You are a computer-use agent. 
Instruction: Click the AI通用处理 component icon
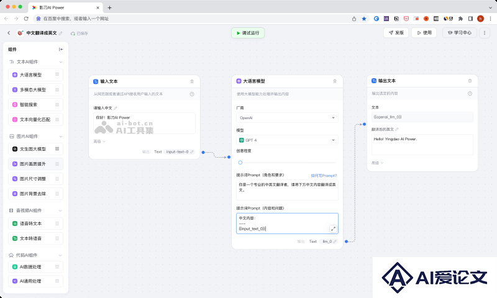pyautogui.click(x=15, y=281)
